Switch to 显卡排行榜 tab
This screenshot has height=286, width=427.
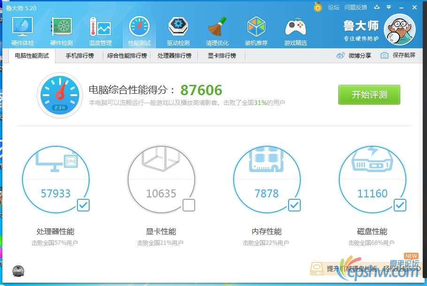[x=221, y=55]
